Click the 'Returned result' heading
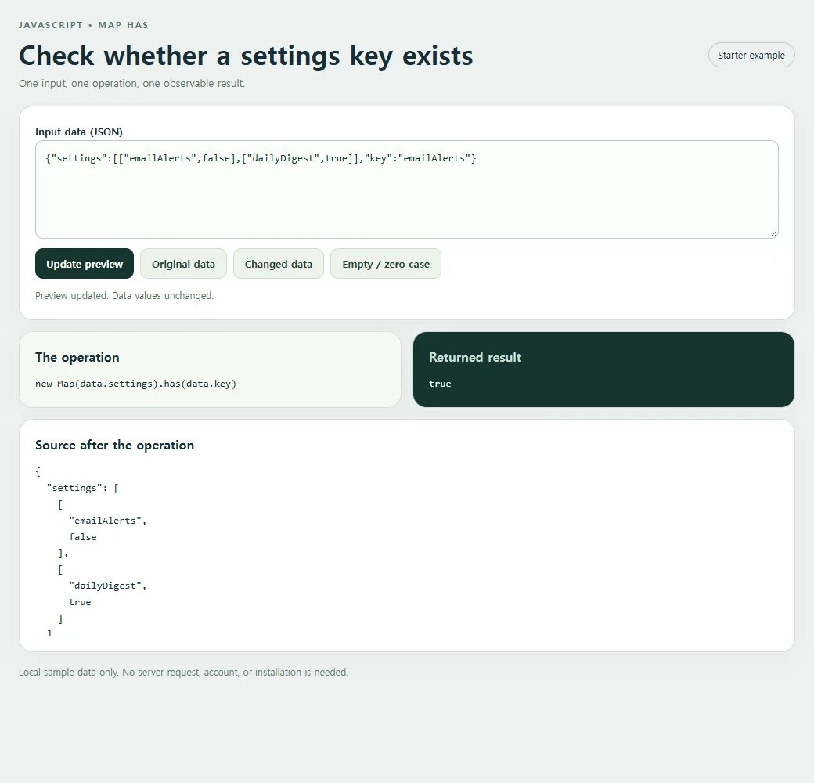The width and height of the screenshot is (814, 783). click(x=475, y=357)
